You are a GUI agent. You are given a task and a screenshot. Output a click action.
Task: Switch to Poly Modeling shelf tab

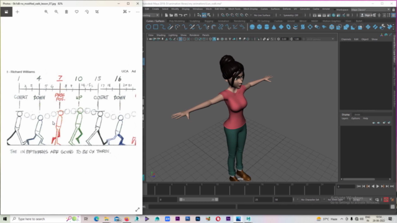(x=177, y=21)
